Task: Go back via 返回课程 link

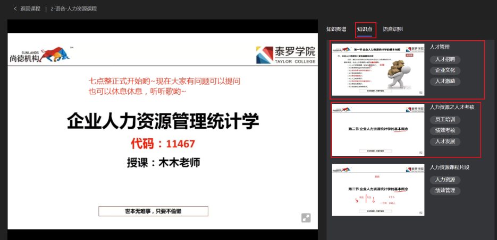Action: 30,9
